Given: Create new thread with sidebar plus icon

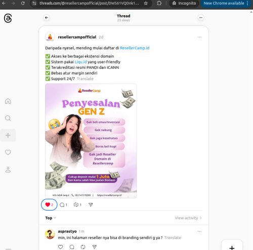Looking at the screenshot, I should [x=8, y=135].
